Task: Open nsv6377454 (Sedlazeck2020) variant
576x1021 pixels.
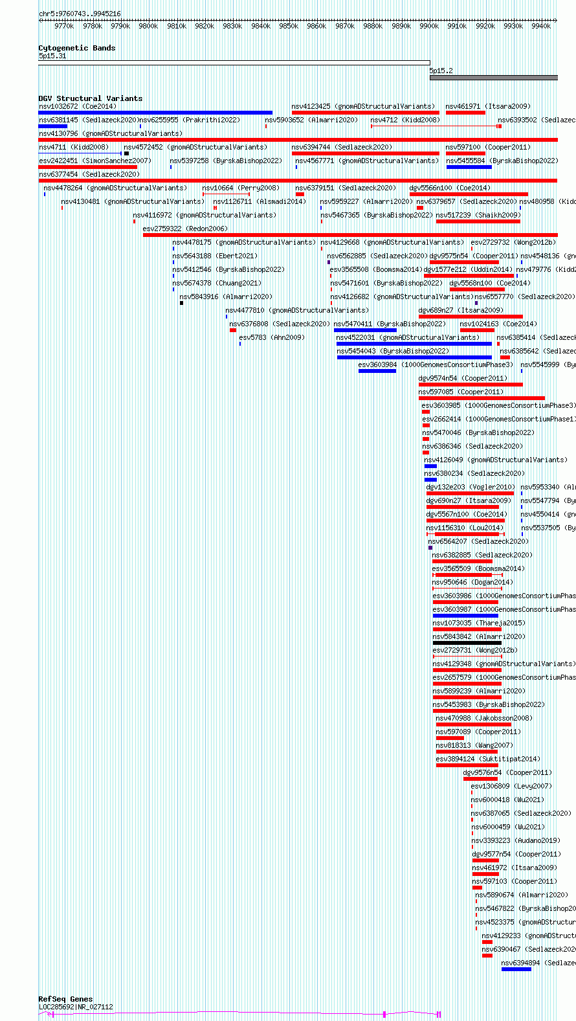Action: tap(89, 174)
